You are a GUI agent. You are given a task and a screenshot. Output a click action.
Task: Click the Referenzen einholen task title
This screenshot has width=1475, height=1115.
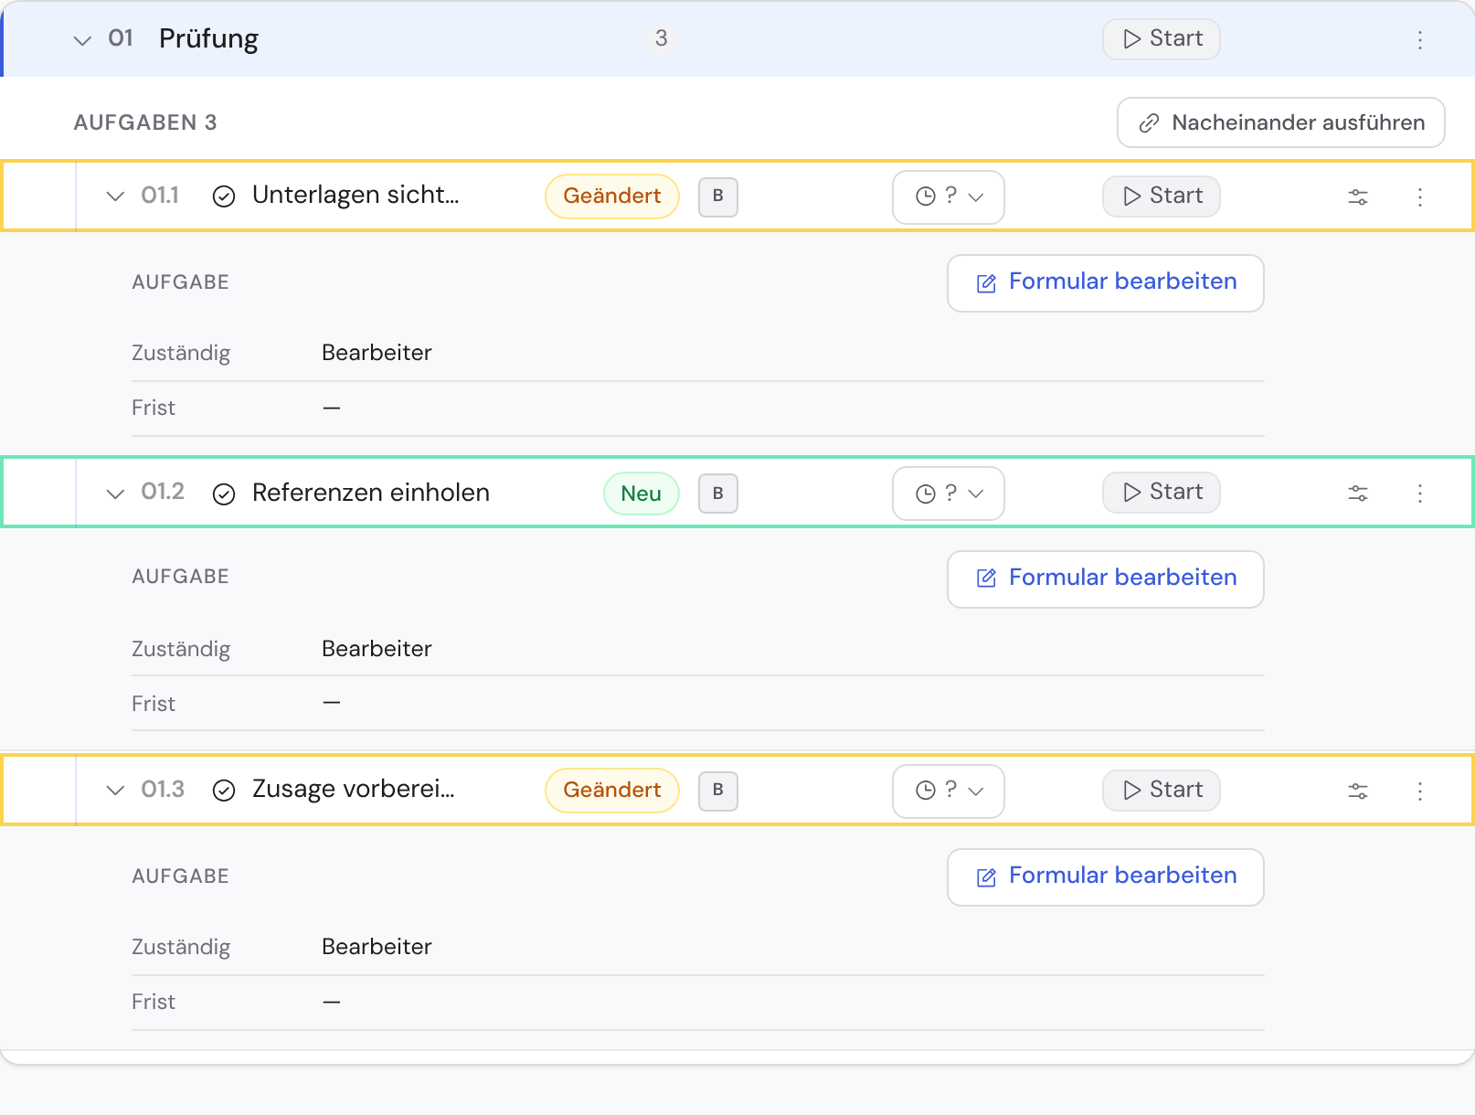371,493
